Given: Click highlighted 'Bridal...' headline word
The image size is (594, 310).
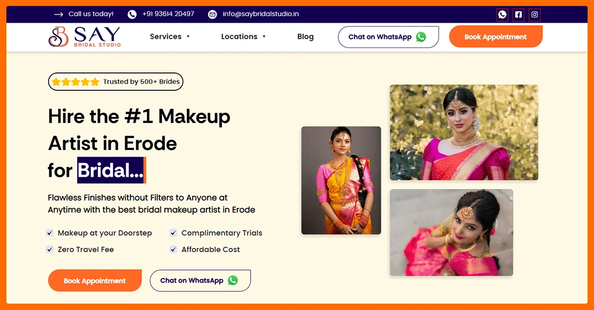Looking at the screenshot, I should tap(111, 170).
